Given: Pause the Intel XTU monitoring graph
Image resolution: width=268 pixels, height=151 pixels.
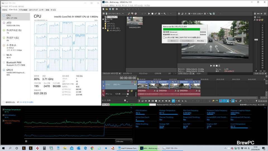Looking at the screenshot, I should (x=26, y=141).
